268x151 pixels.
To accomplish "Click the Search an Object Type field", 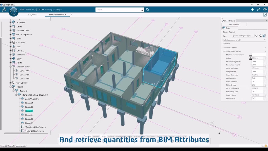I will click(x=243, y=36).
